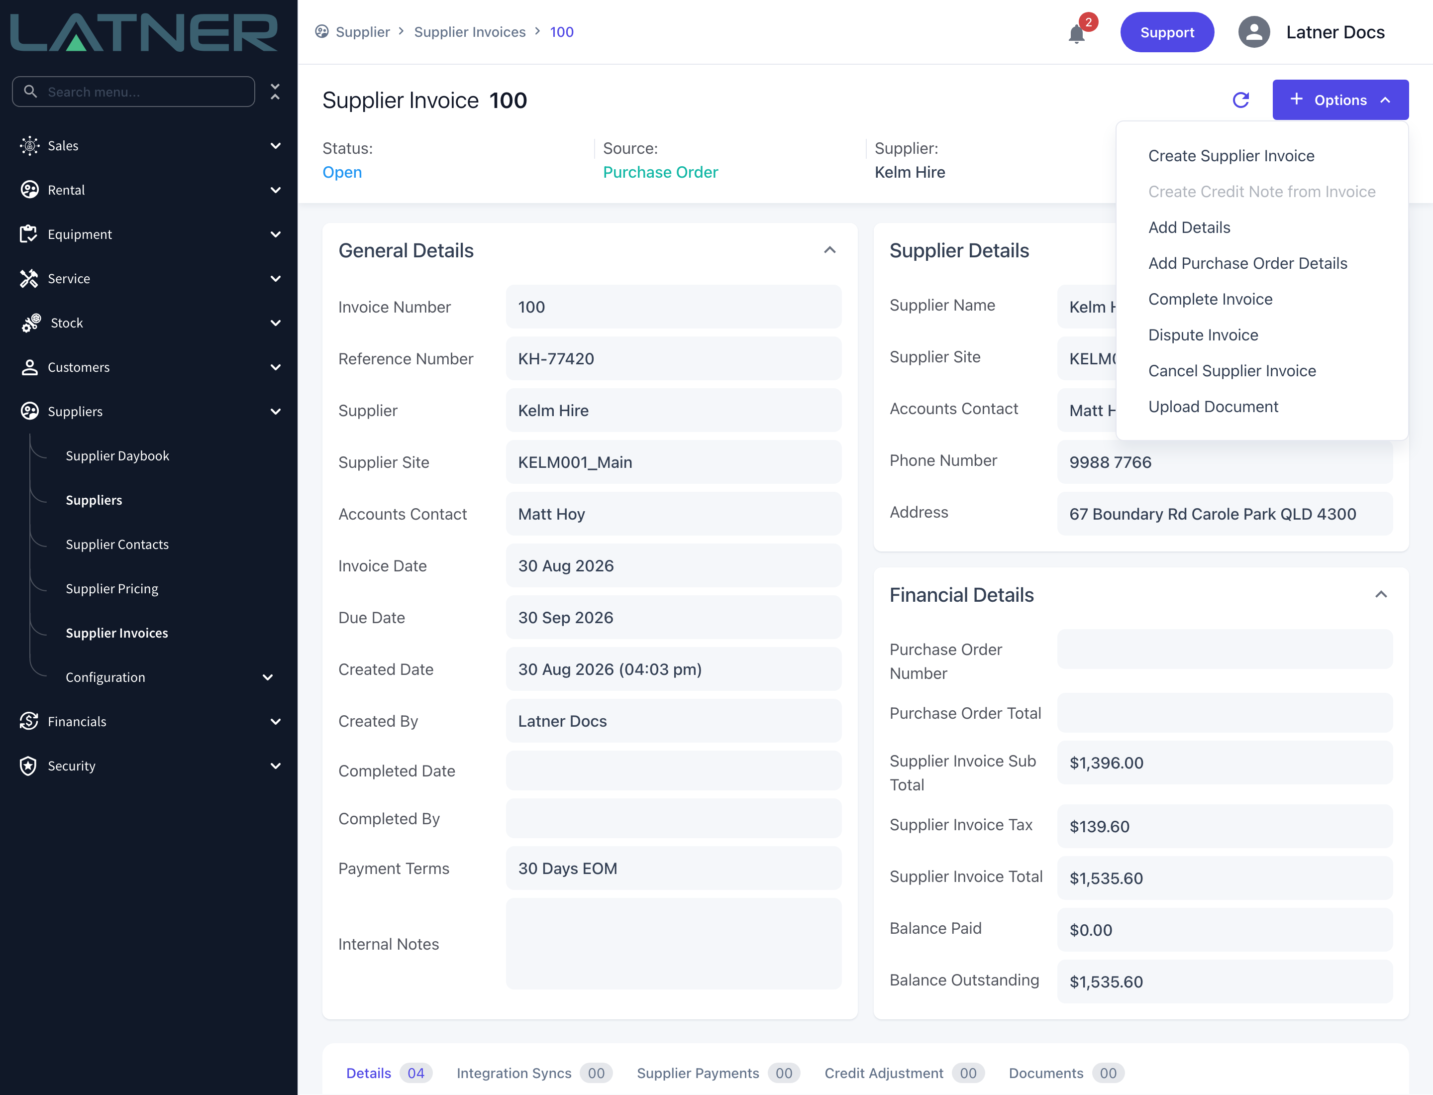This screenshot has width=1433, height=1095.
Task: Click the Service tools icon
Action: (29, 278)
